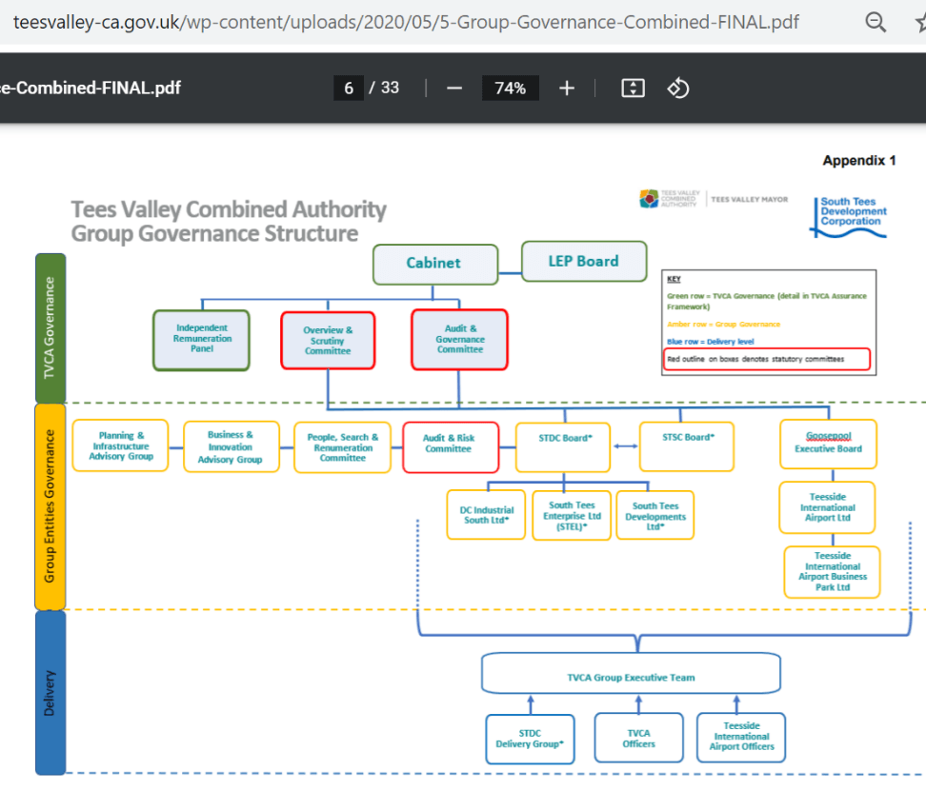Zoom out with the PDF minus button
926x791 pixels.
click(454, 89)
